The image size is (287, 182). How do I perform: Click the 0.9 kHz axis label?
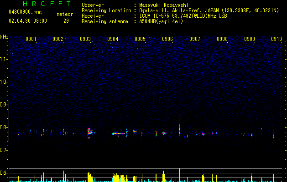4,105
